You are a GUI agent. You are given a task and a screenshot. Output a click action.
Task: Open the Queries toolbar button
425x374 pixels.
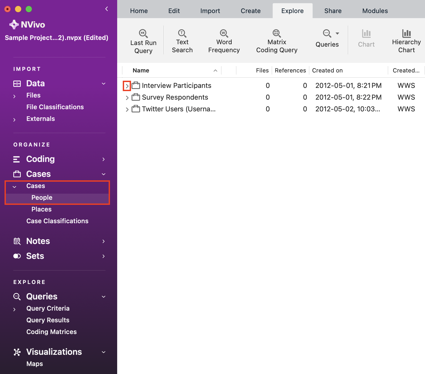click(327, 39)
